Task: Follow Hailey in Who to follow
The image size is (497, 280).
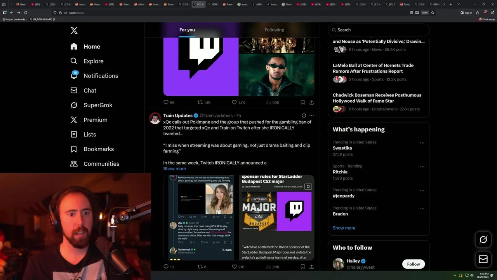Action: click(x=414, y=264)
